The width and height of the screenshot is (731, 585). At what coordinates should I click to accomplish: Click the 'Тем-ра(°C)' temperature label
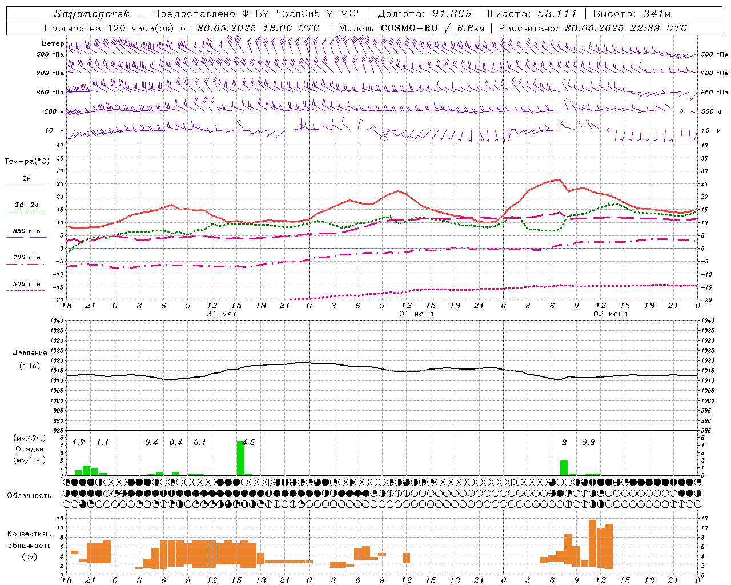click(27, 162)
